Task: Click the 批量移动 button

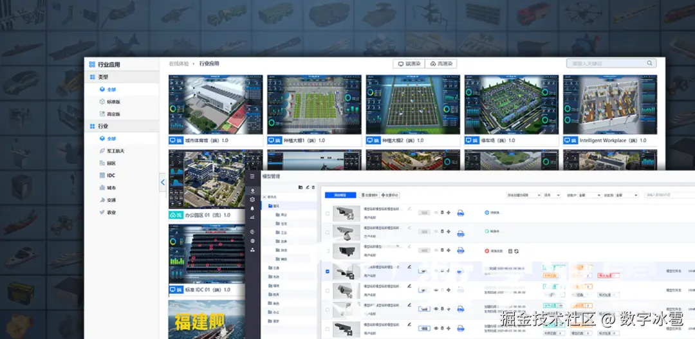Action: (389, 195)
